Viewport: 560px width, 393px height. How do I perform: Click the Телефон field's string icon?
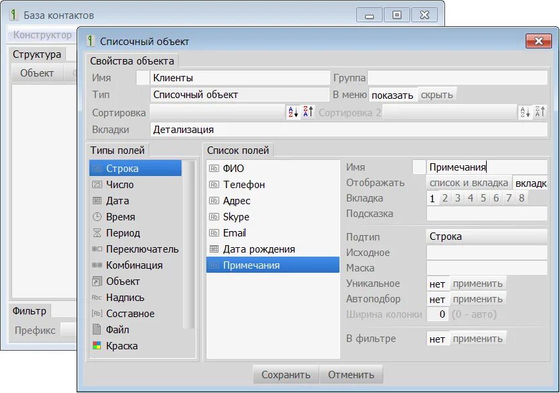coord(214,185)
